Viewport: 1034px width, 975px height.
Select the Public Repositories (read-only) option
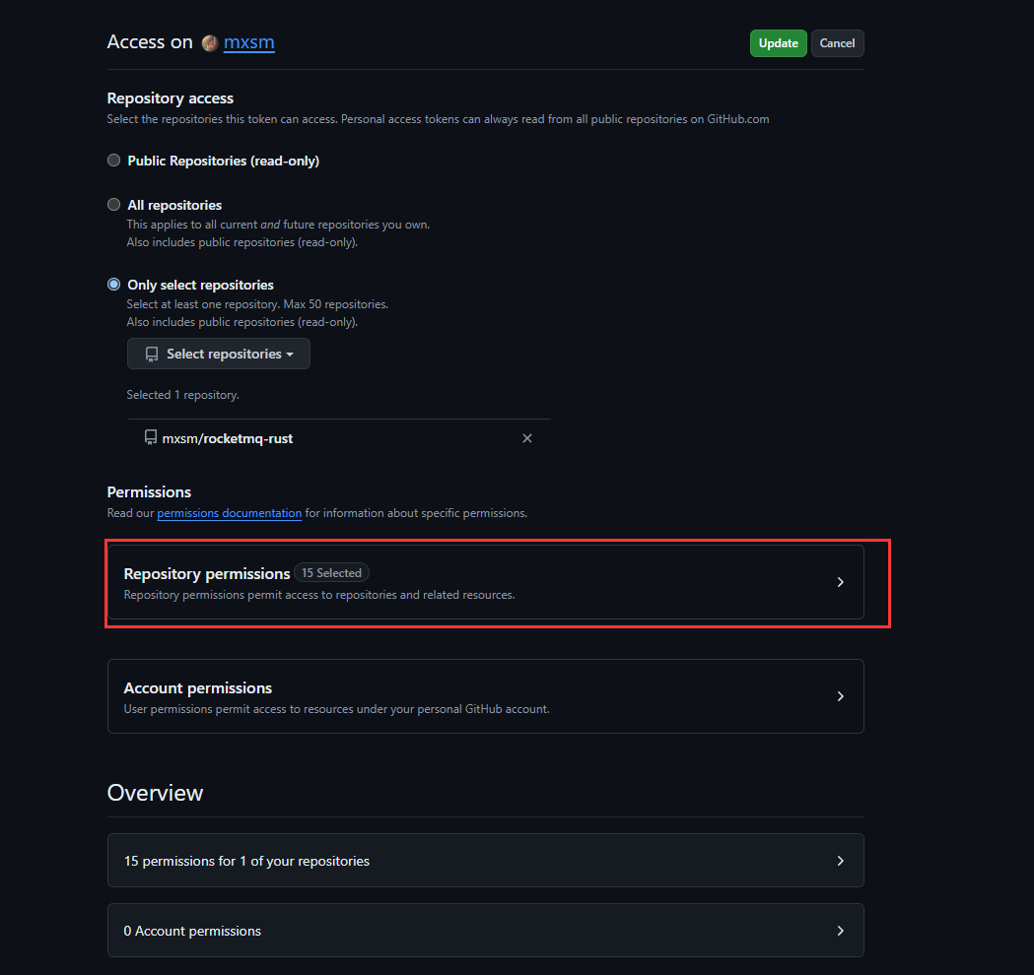tap(113, 160)
